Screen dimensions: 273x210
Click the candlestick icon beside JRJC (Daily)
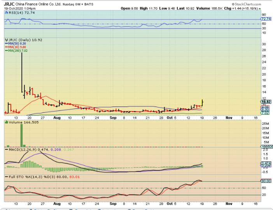pyautogui.click(x=7, y=40)
